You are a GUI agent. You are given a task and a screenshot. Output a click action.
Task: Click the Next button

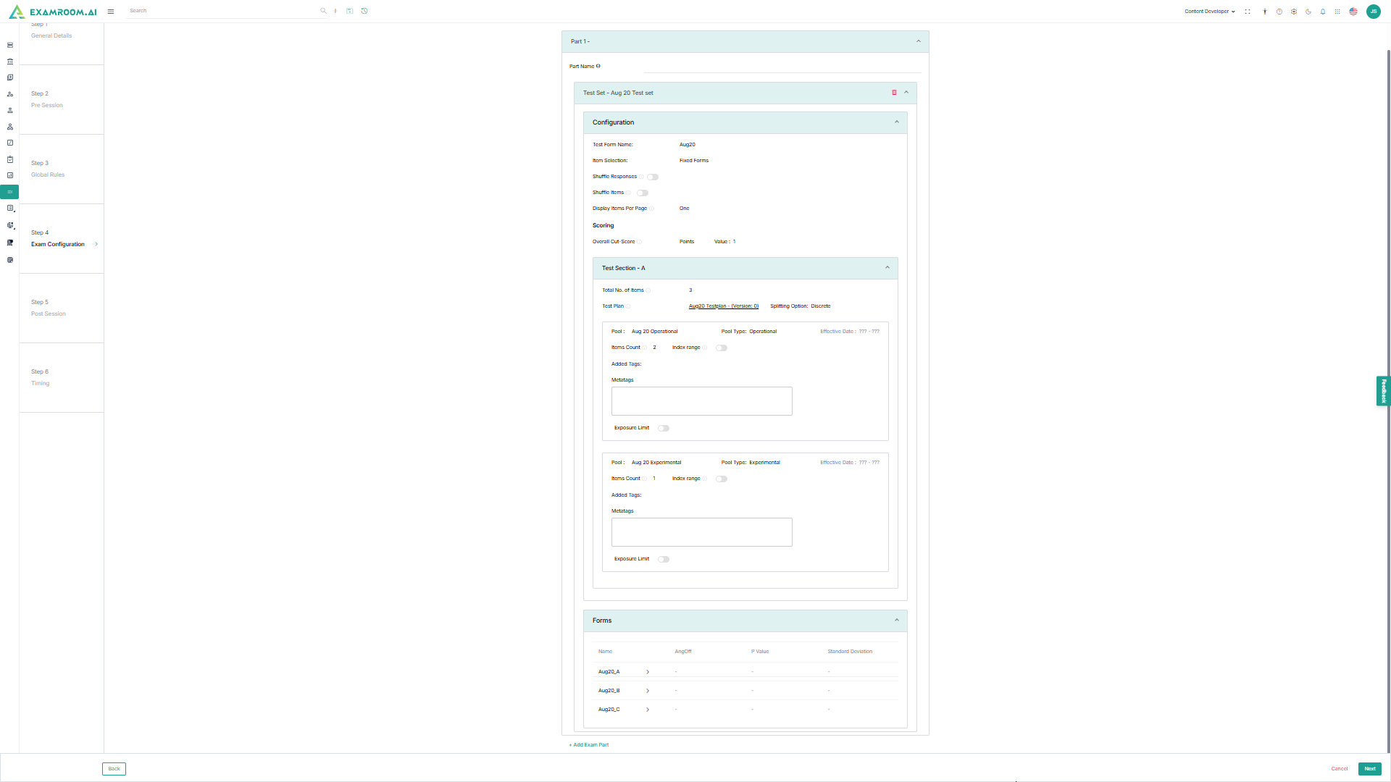1369,769
